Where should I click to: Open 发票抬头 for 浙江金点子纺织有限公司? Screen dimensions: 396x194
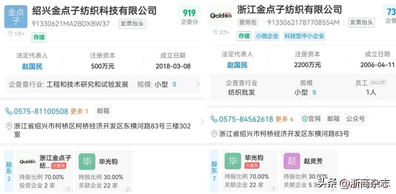pyautogui.click(x=362, y=23)
